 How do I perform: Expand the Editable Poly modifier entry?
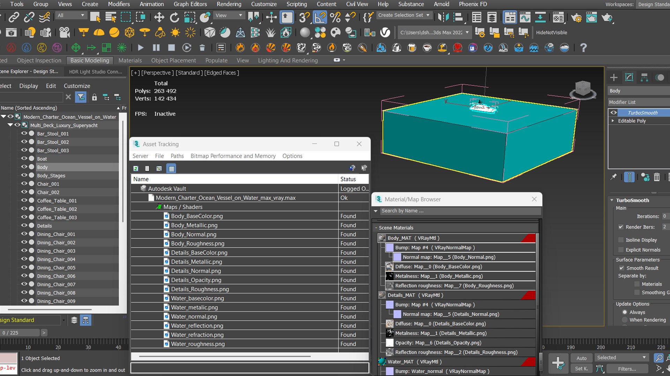[613, 121]
